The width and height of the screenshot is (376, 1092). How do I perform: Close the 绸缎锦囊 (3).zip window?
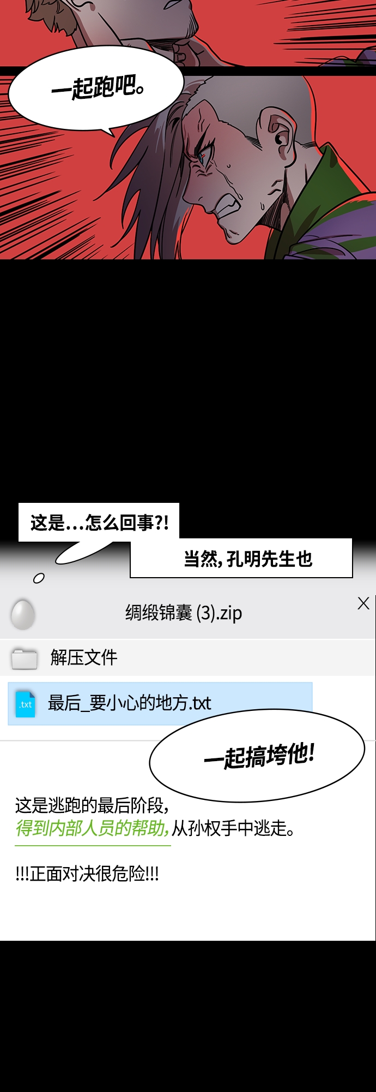pyautogui.click(x=363, y=603)
